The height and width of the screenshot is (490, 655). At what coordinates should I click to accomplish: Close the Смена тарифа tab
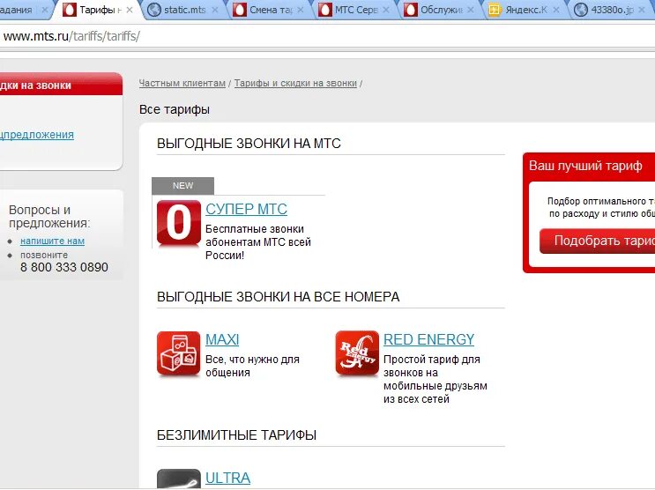point(301,10)
